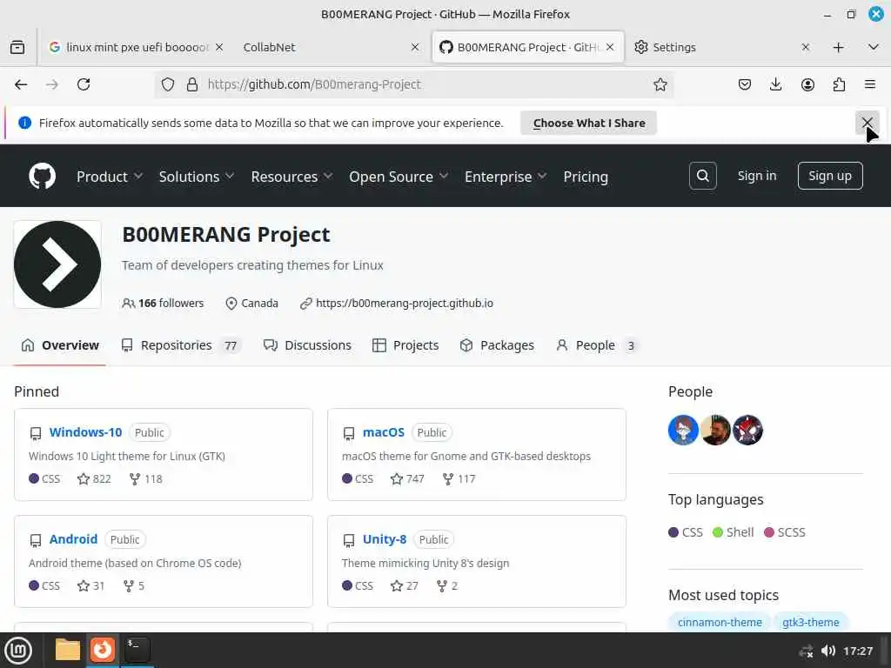Open the macOS pinned repository
Screen dimensions: 891x668
click(x=383, y=432)
